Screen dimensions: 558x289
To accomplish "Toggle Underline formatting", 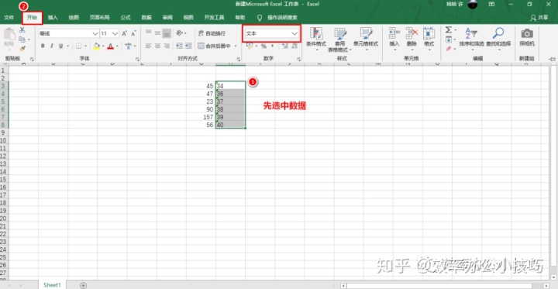I will pyautogui.click(x=60, y=46).
